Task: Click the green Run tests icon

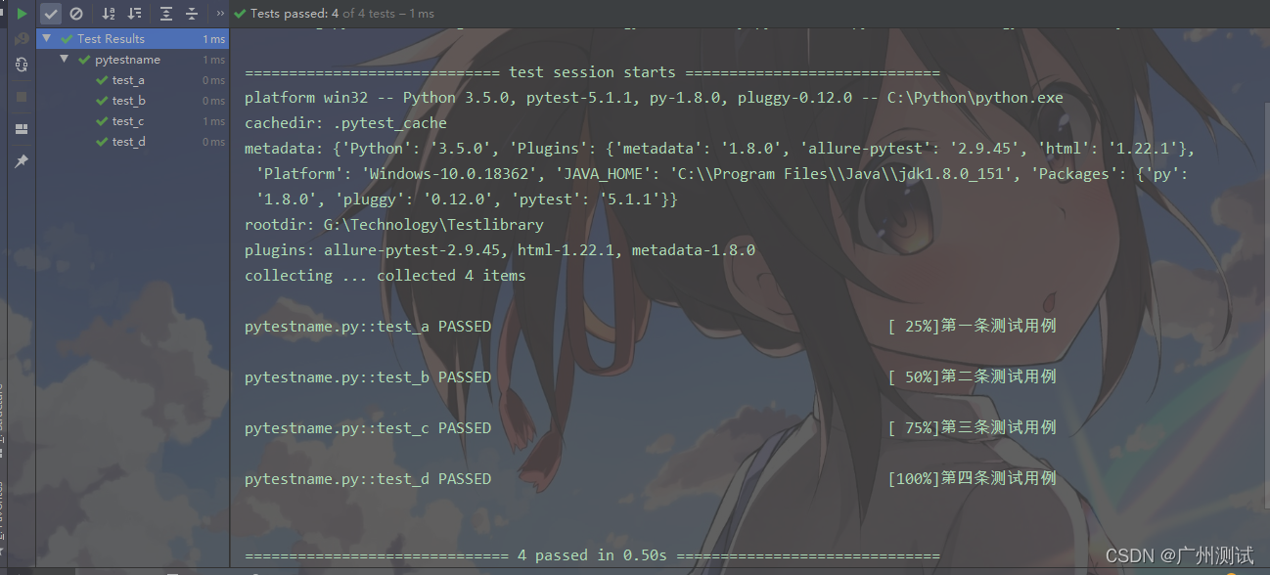Action: 22,14
